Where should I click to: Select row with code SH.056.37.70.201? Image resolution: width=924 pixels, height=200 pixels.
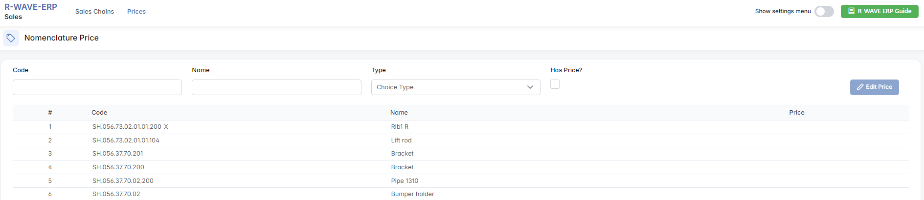point(118,154)
